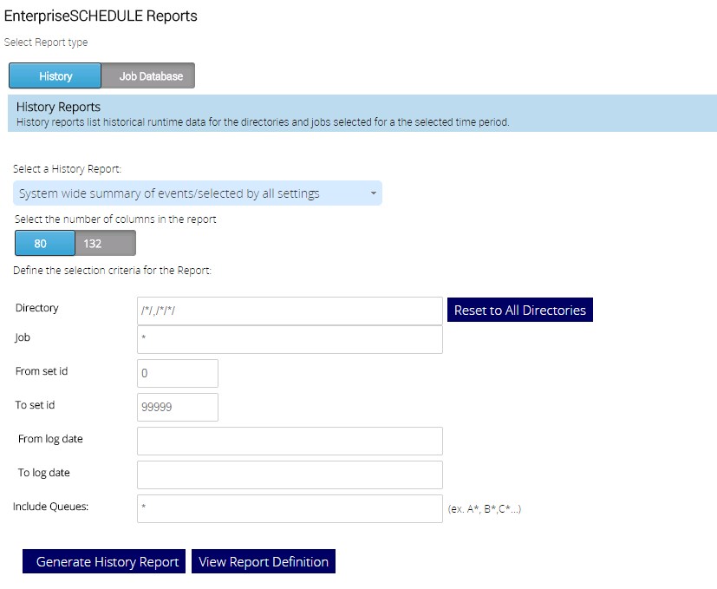
Task: Focus the Include Queues input
Action: click(x=290, y=508)
